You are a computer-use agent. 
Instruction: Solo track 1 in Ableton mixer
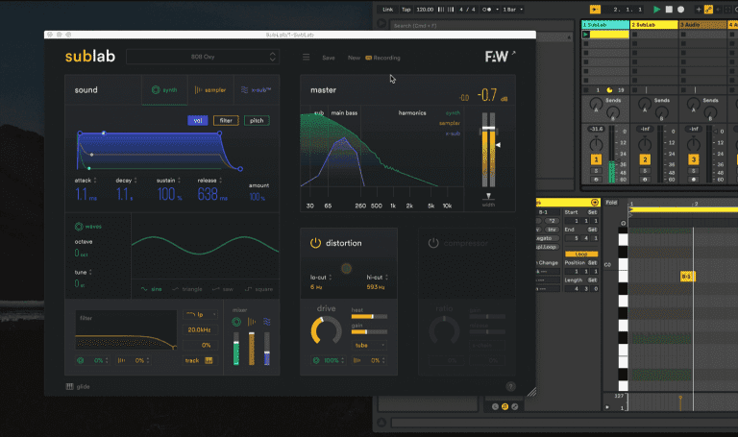596,171
